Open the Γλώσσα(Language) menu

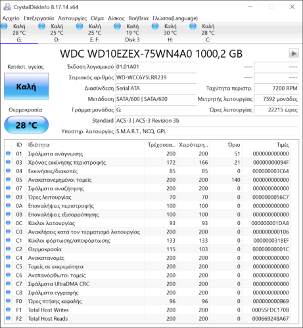(x=175, y=18)
